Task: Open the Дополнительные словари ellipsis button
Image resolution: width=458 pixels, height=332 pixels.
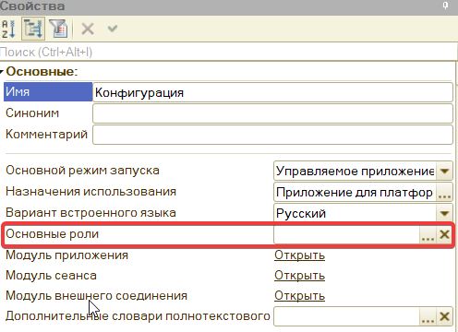Action: coord(428,316)
